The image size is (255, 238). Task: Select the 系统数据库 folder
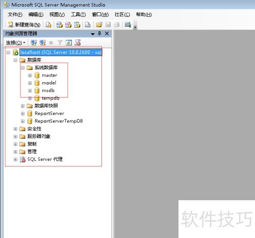[46, 67]
